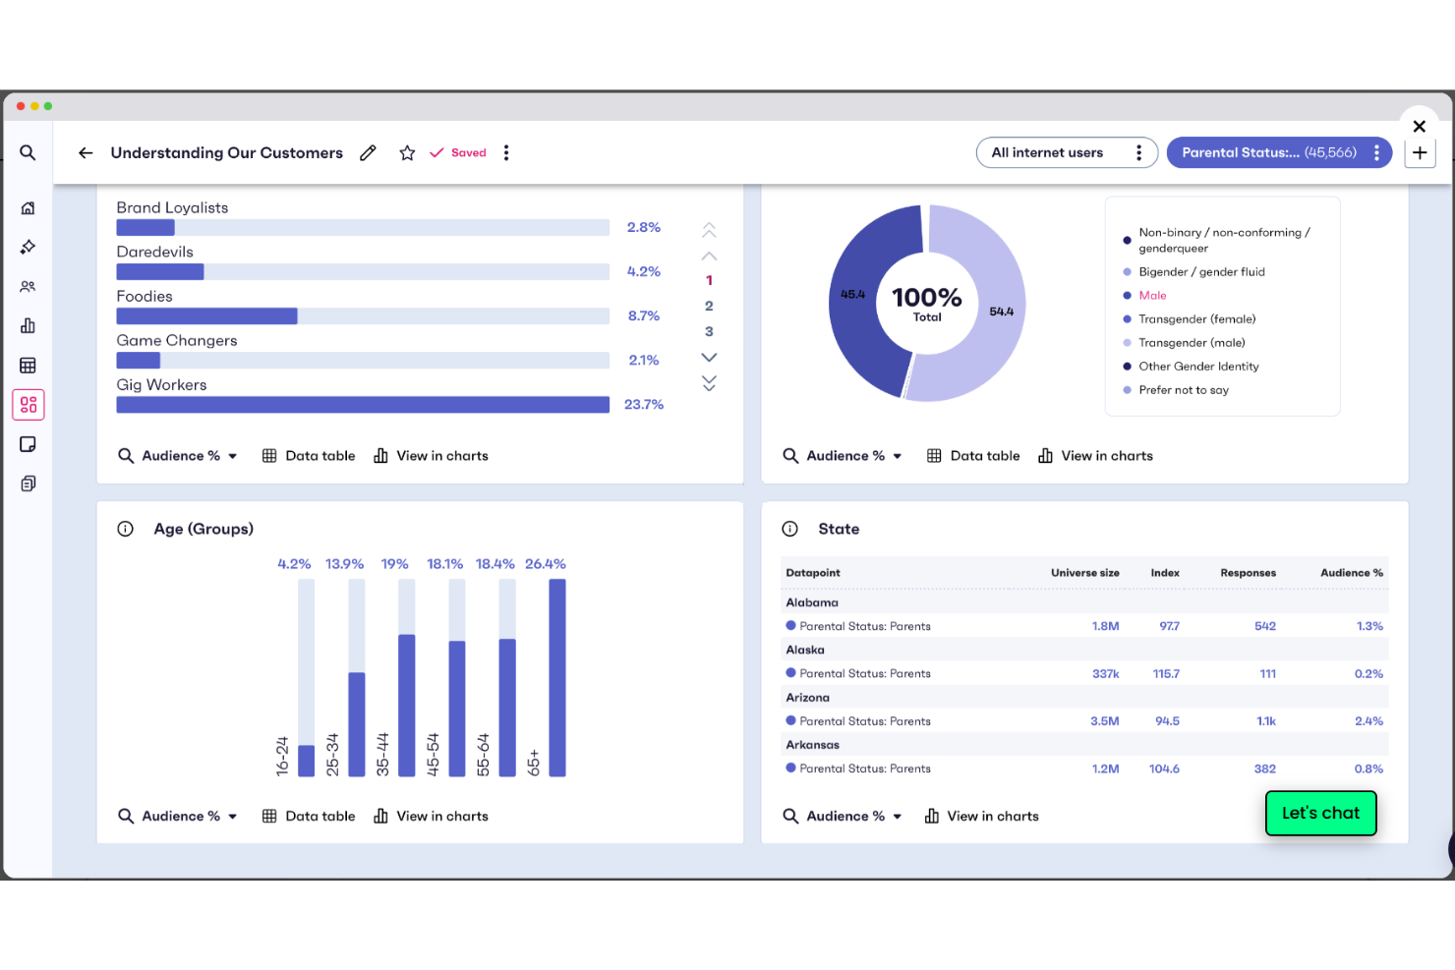The height and width of the screenshot is (970, 1455).
Task: Jump to first page double-up chevron
Action: (x=709, y=230)
